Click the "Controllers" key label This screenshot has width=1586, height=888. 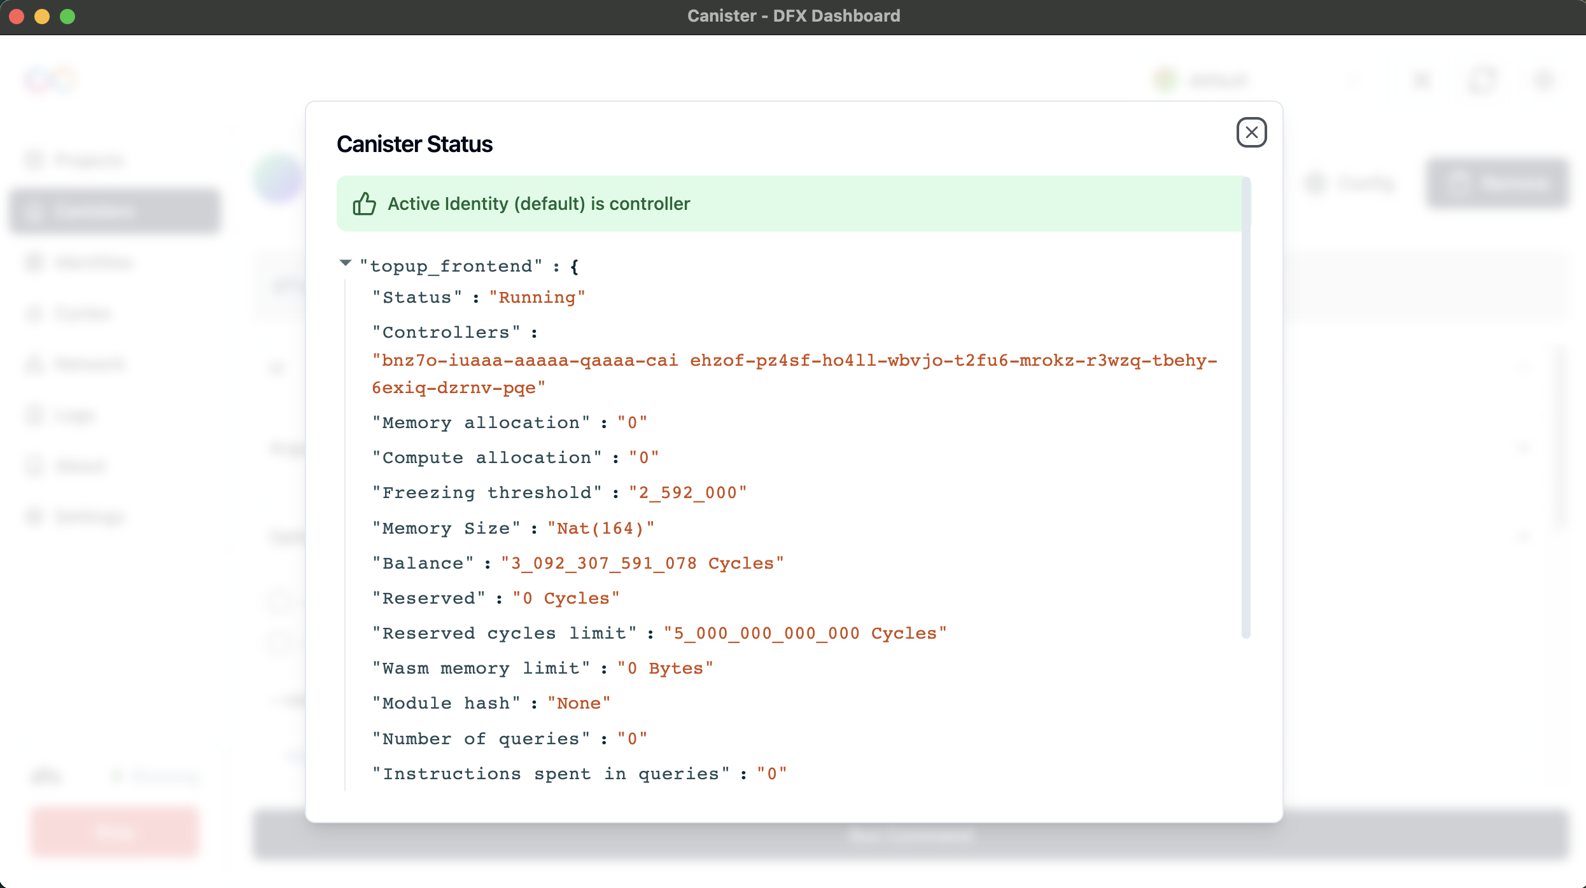pyautogui.click(x=446, y=333)
